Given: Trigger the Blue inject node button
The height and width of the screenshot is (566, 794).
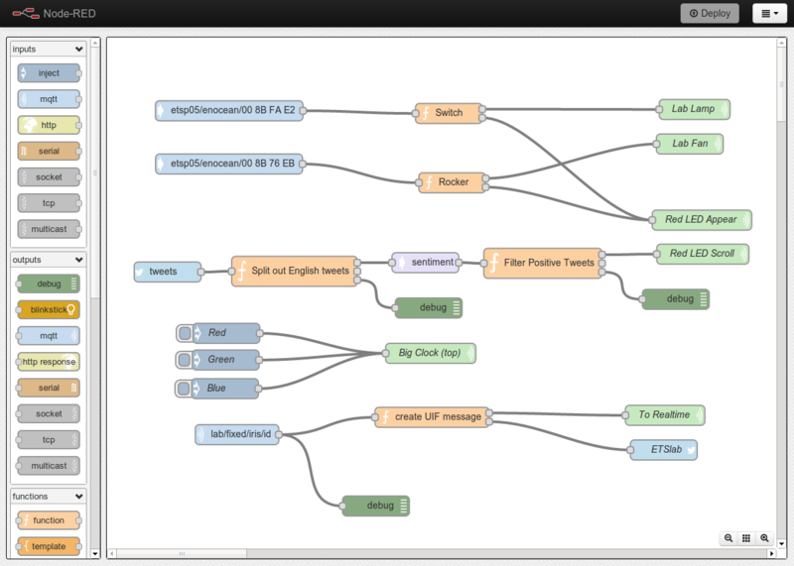Looking at the screenshot, I should click(x=184, y=389).
